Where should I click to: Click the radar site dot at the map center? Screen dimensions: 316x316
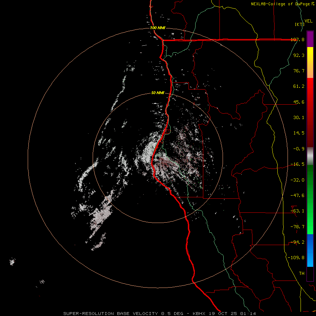(x=158, y=158)
